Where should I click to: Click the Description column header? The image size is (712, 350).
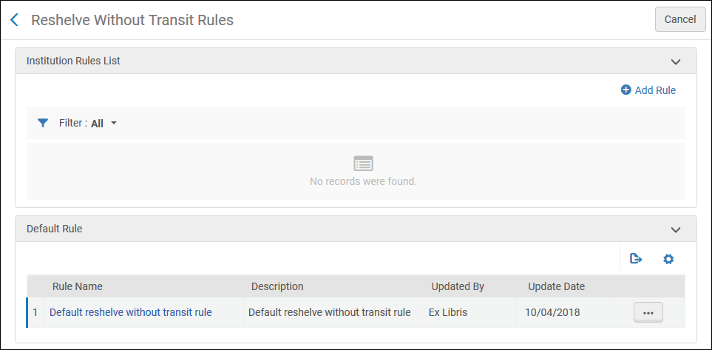click(x=277, y=286)
